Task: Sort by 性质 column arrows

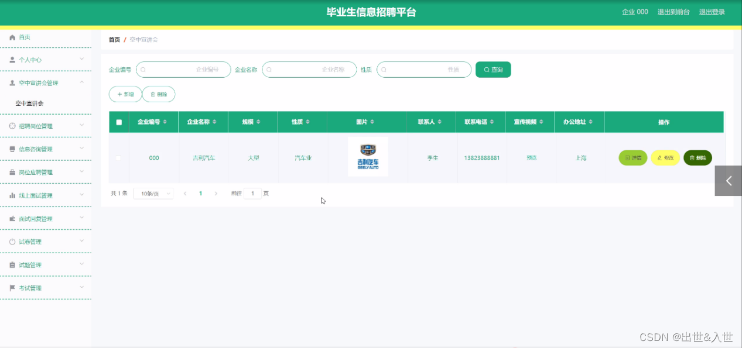Action: tap(307, 122)
